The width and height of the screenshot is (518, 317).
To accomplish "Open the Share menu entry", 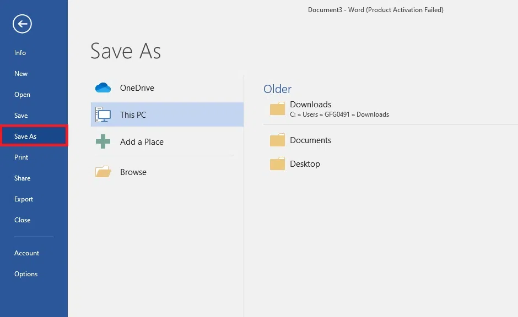I will (22, 178).
